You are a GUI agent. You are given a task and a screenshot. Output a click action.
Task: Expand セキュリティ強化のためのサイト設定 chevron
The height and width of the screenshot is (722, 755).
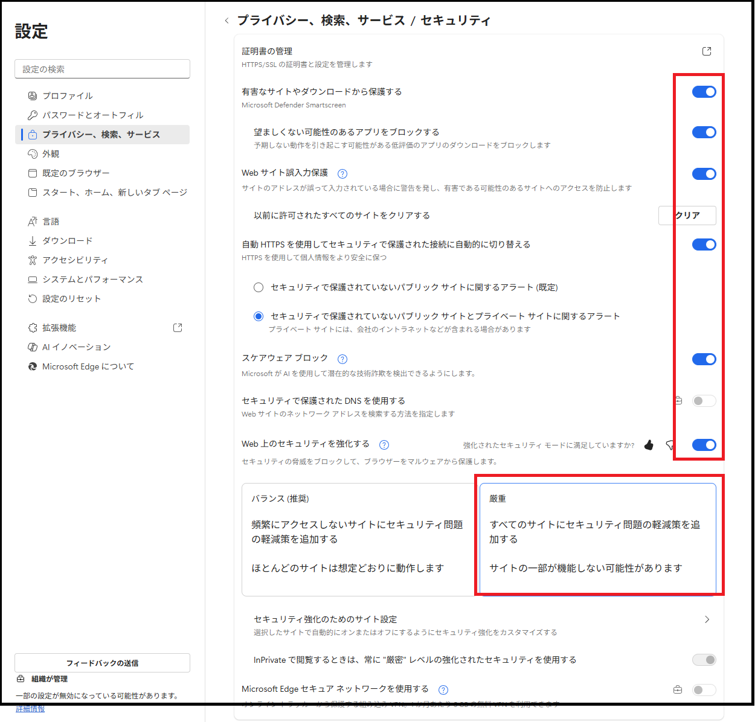(x=707, y=619)
